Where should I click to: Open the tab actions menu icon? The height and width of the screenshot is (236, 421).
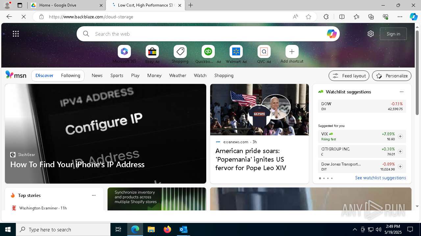click(x=20, y=5)
